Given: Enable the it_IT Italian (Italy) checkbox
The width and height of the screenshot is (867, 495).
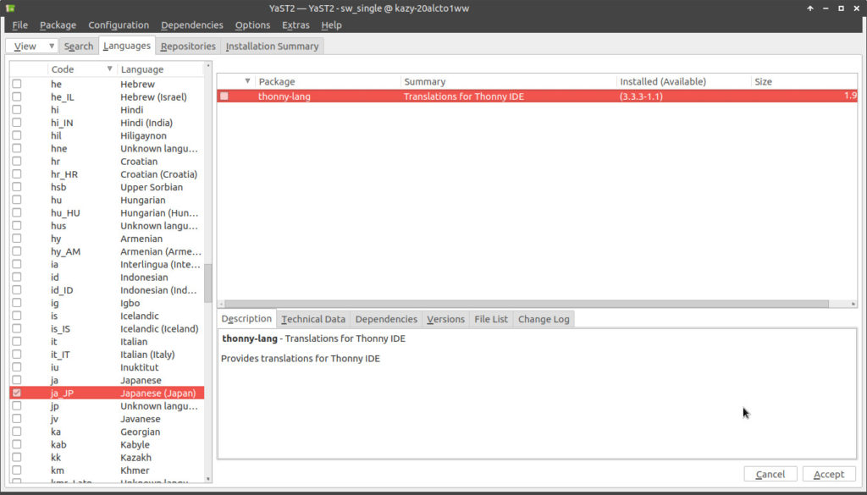Looking at the screenshot, I should 17,355.
